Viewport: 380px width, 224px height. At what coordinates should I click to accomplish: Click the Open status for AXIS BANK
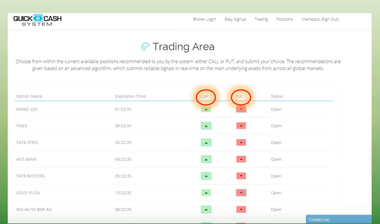tap(276, 159)
